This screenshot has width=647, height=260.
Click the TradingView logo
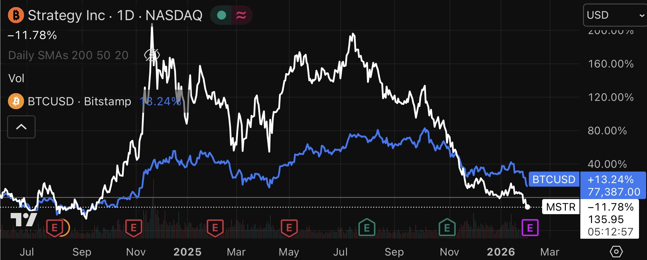pos(24,220)
